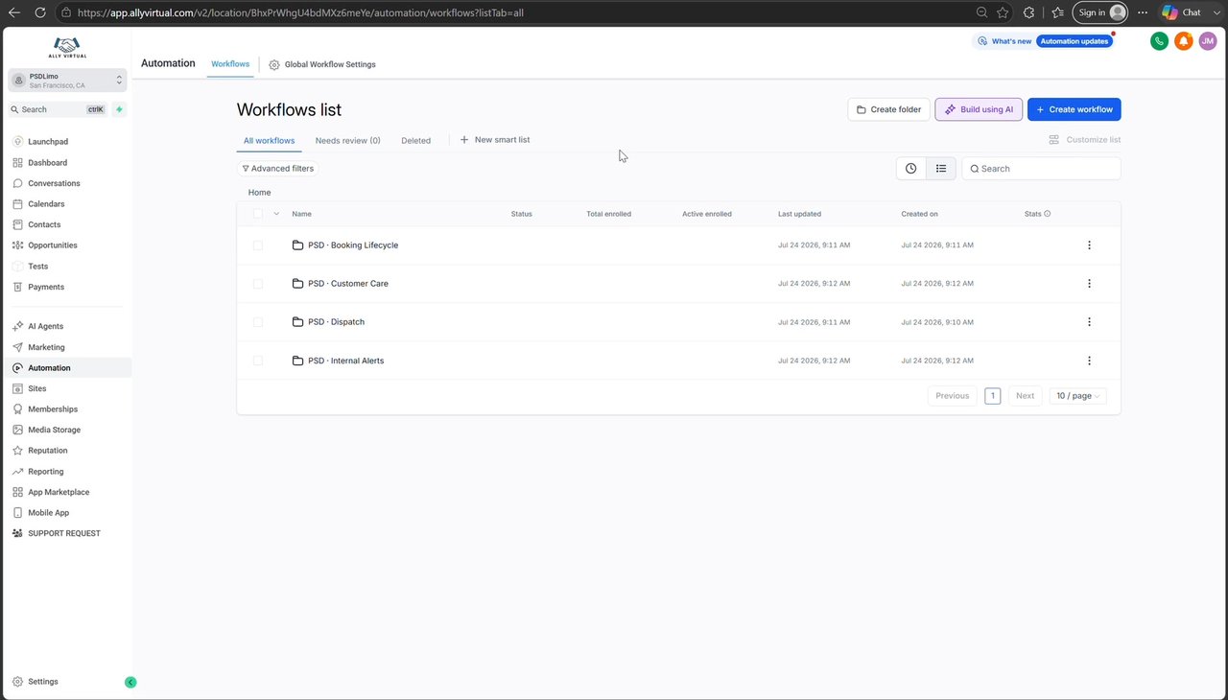Open the orange notifications bell
Viewport: 1228px width, 700px height.
[x=1184, y=40]
